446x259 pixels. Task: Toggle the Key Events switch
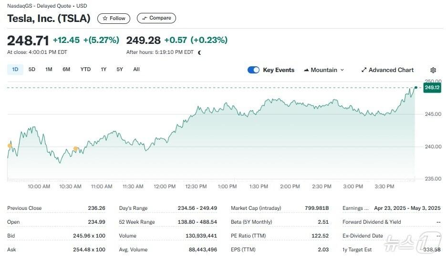[x=253, y=70]
